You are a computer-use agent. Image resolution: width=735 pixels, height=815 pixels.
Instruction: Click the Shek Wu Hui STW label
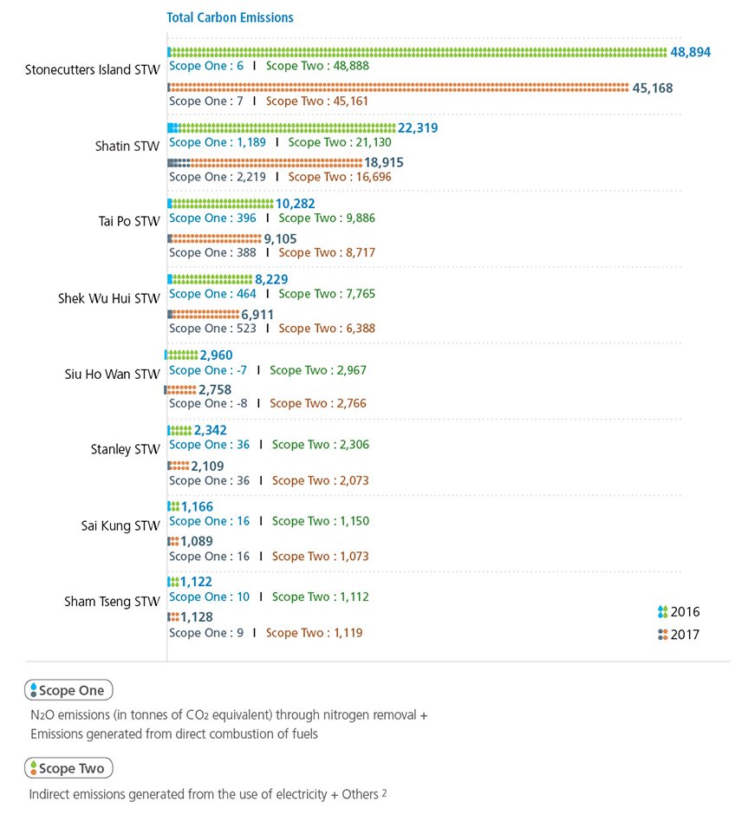109,298
